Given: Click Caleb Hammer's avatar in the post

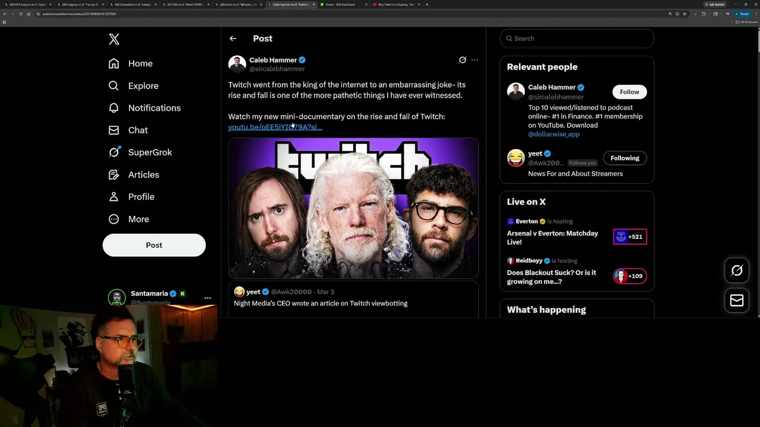Looking at the screenshot, I should tap(237, 64).
